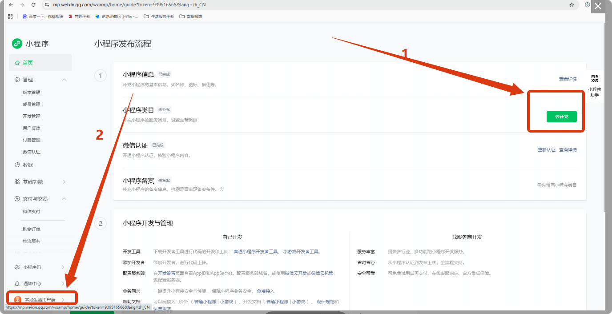The height and width of the screenshot is (314, 612).
Task: Click the 自己开发 column heading
Action: pos(233,237)
